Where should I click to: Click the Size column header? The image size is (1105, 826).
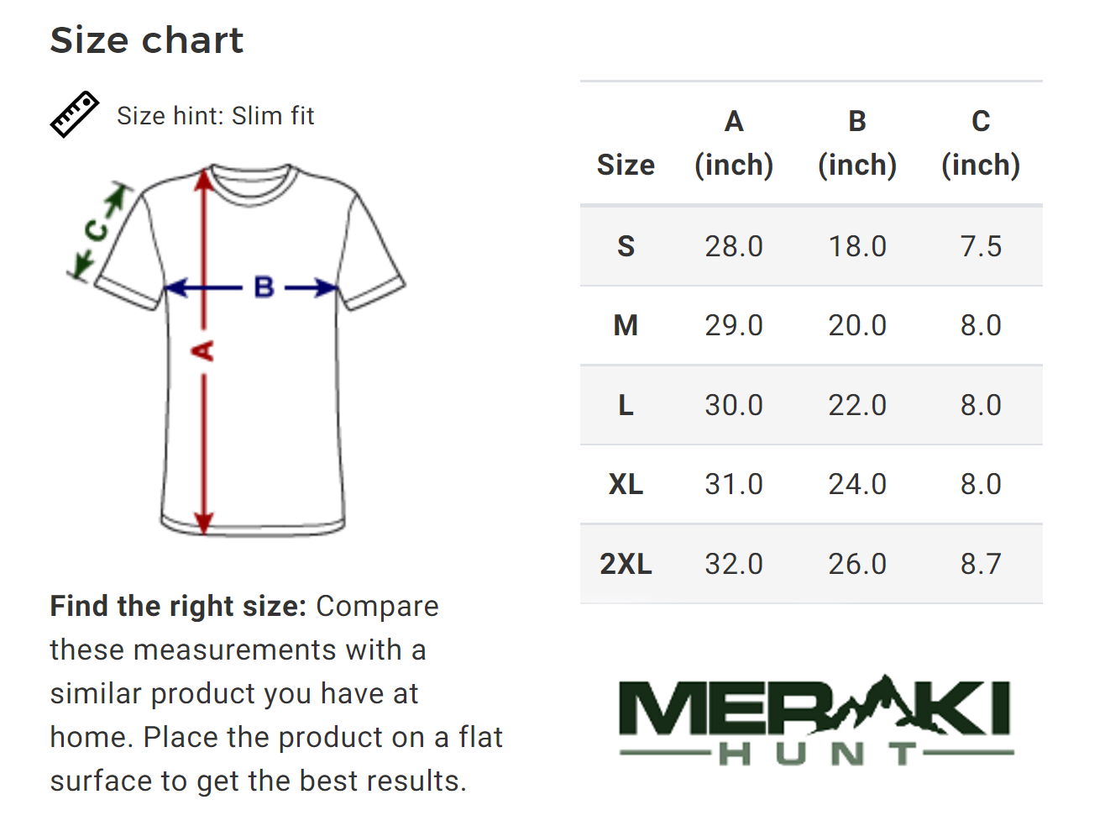(626, 165)
